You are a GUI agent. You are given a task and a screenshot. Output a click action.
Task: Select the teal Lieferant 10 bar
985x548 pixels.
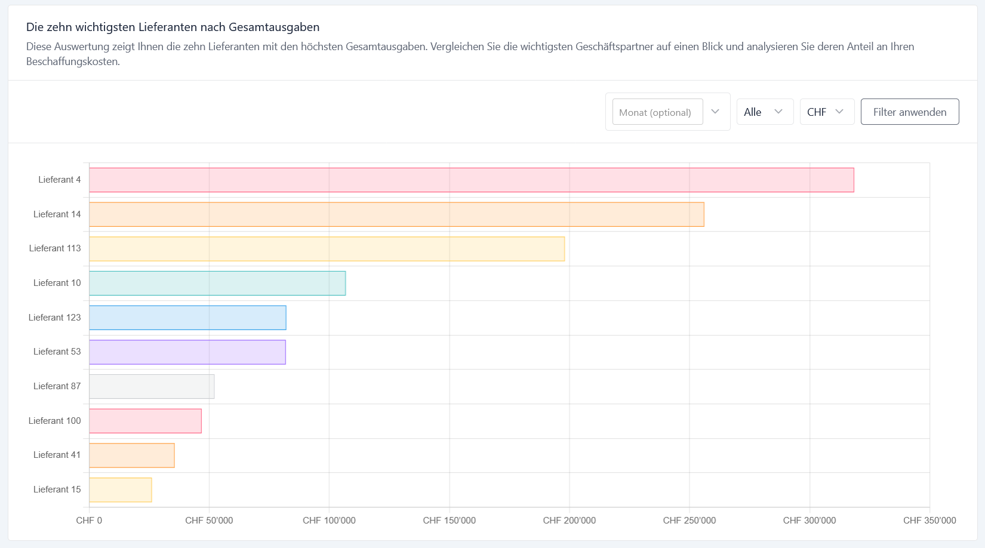click(217, 283)
